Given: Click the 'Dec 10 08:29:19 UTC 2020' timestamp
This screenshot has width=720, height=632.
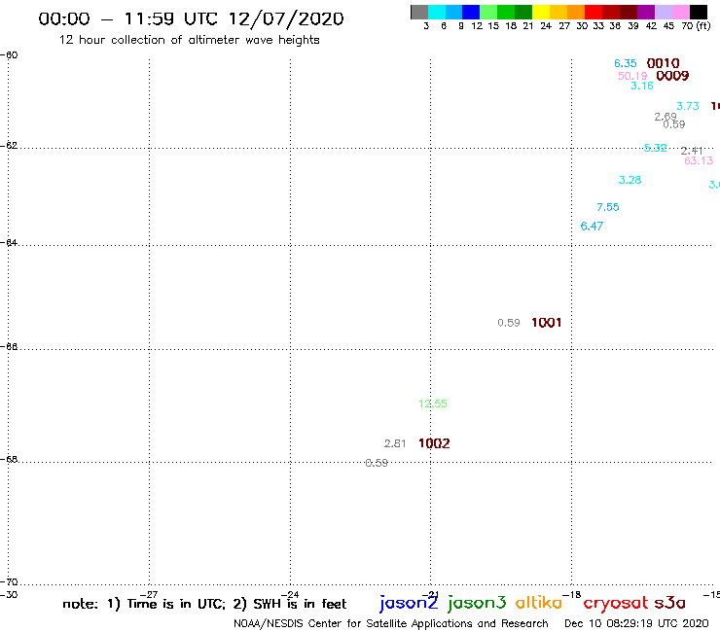Looking at the screenshot, I should 636,624.
